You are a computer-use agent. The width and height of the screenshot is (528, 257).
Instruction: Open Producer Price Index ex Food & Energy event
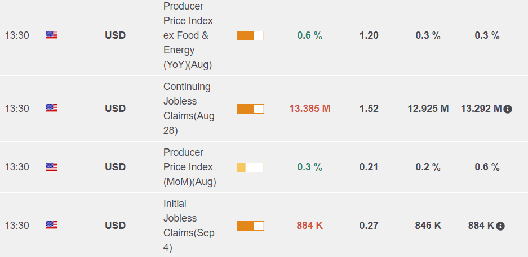pos(188,35)
